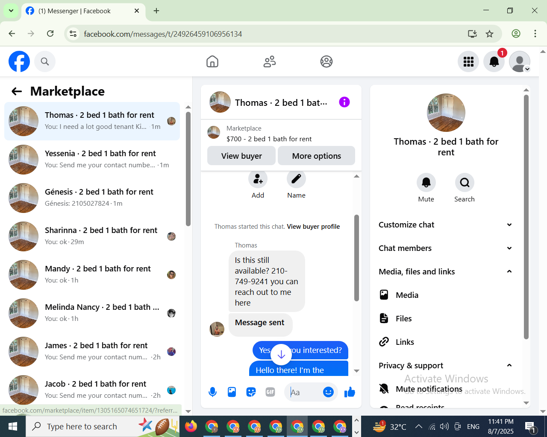Open the account profile picture menu
The image size is (547, 437).
[520, 61]
